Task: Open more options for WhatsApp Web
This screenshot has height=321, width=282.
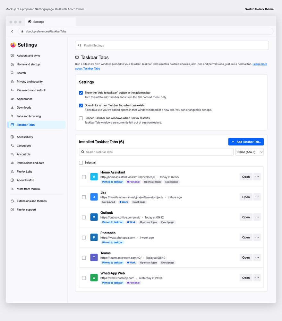Action: 257,278
